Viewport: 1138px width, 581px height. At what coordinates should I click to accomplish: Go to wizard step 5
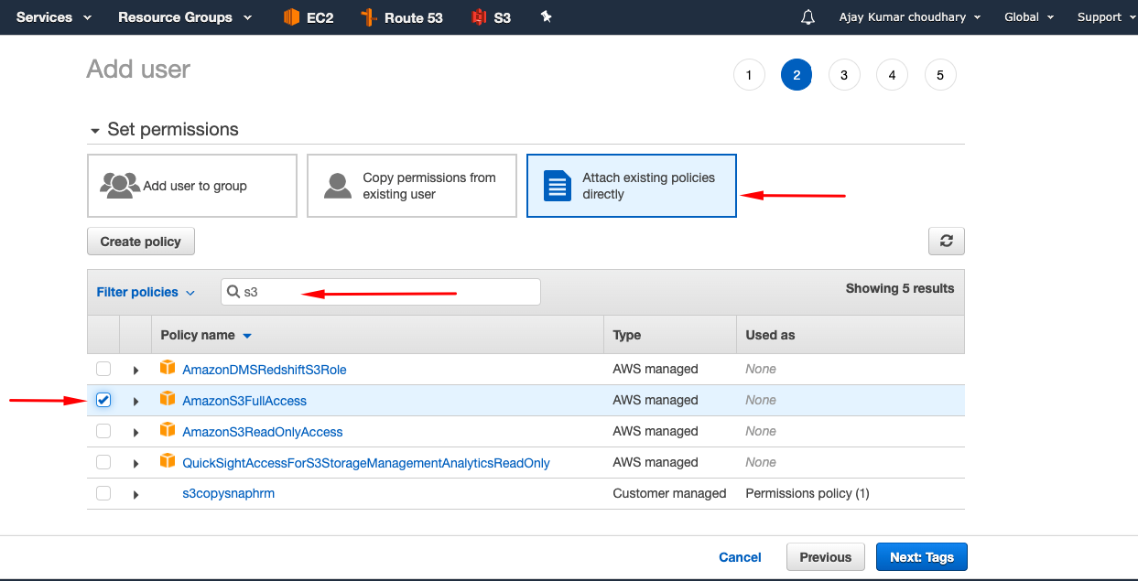940,75
